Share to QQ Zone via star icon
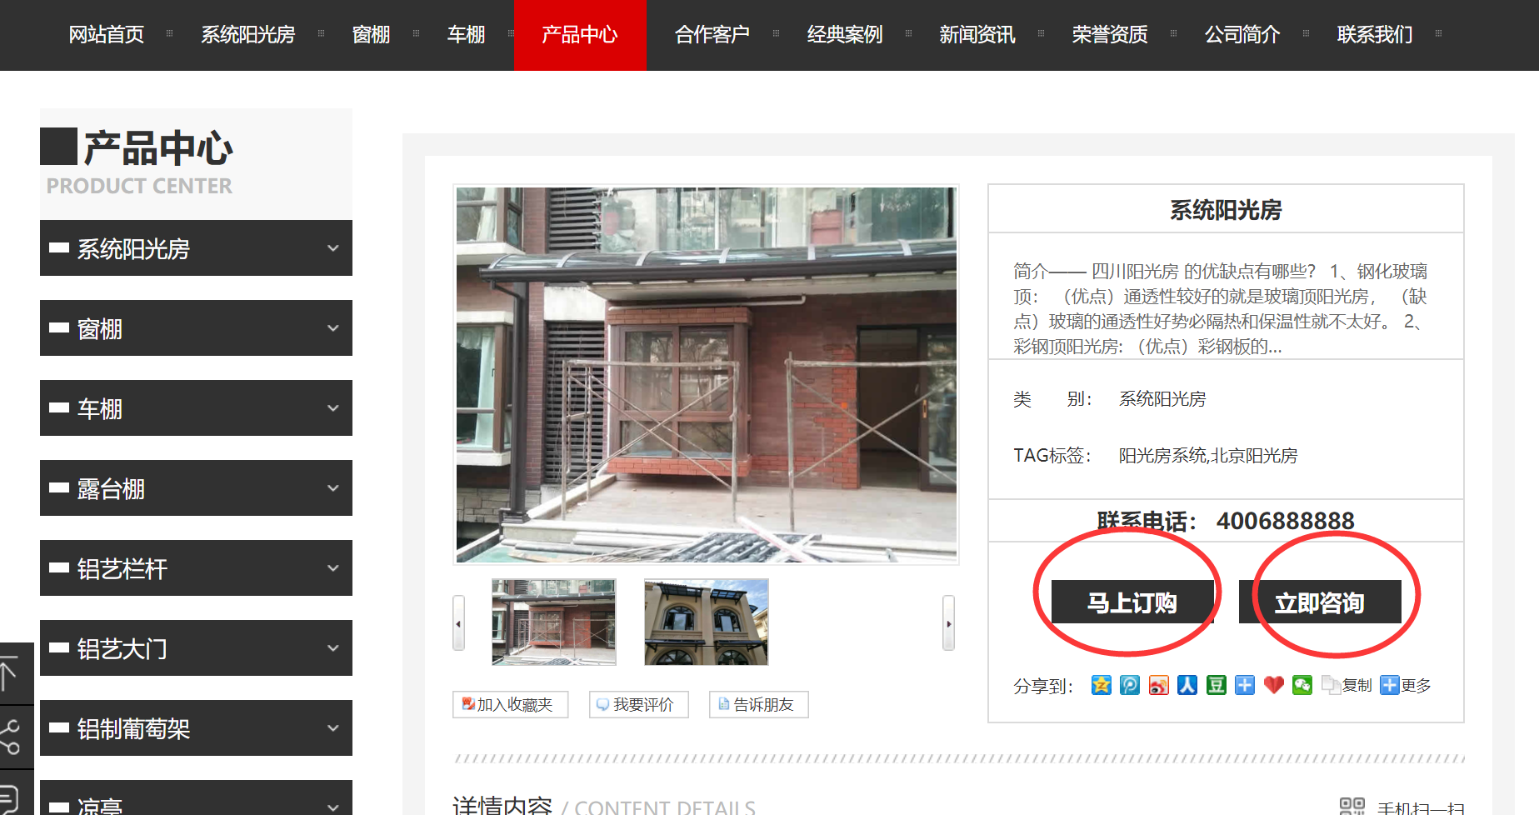The height and width of the screenshot is (815, 1539). tap(1101, 685)
